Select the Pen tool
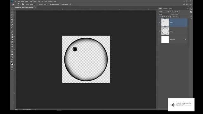The height and width of the screenshot is (114, 203). point(12,45)
